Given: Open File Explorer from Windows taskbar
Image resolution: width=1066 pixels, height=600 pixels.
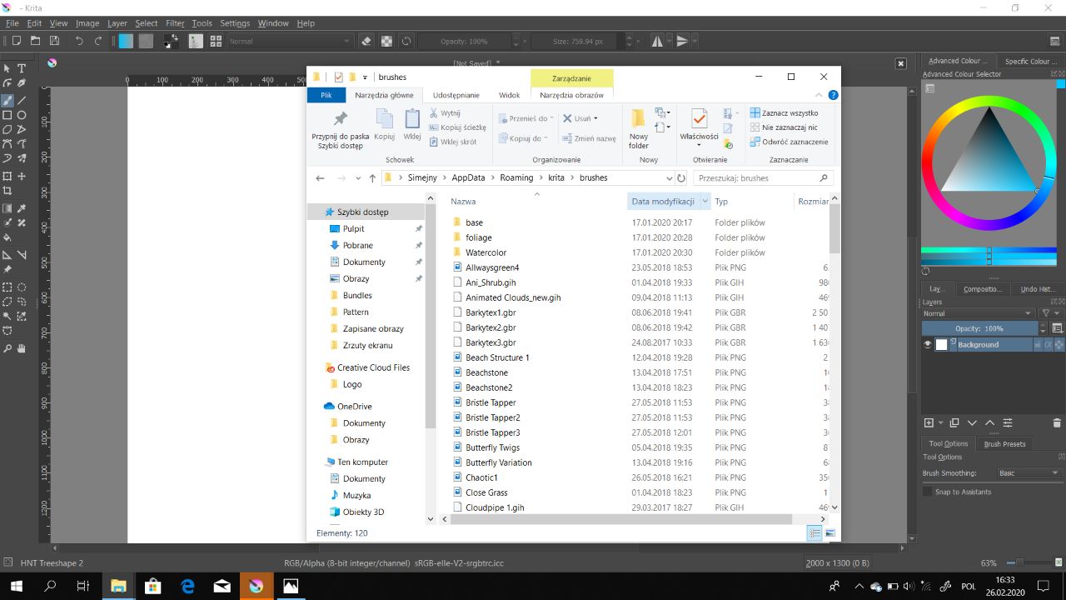Looking at the screenshot, I should point(118,586).
